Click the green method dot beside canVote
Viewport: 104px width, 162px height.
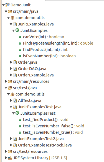click(20, 37)
